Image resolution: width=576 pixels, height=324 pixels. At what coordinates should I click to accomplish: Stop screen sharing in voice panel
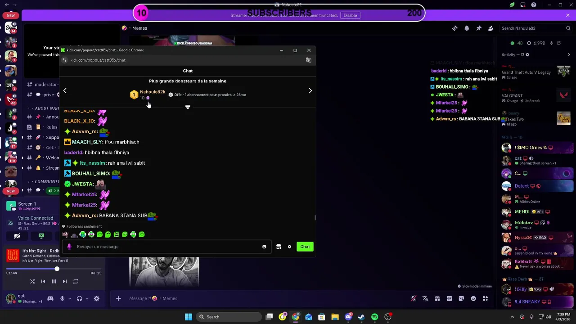click(41, 236)
